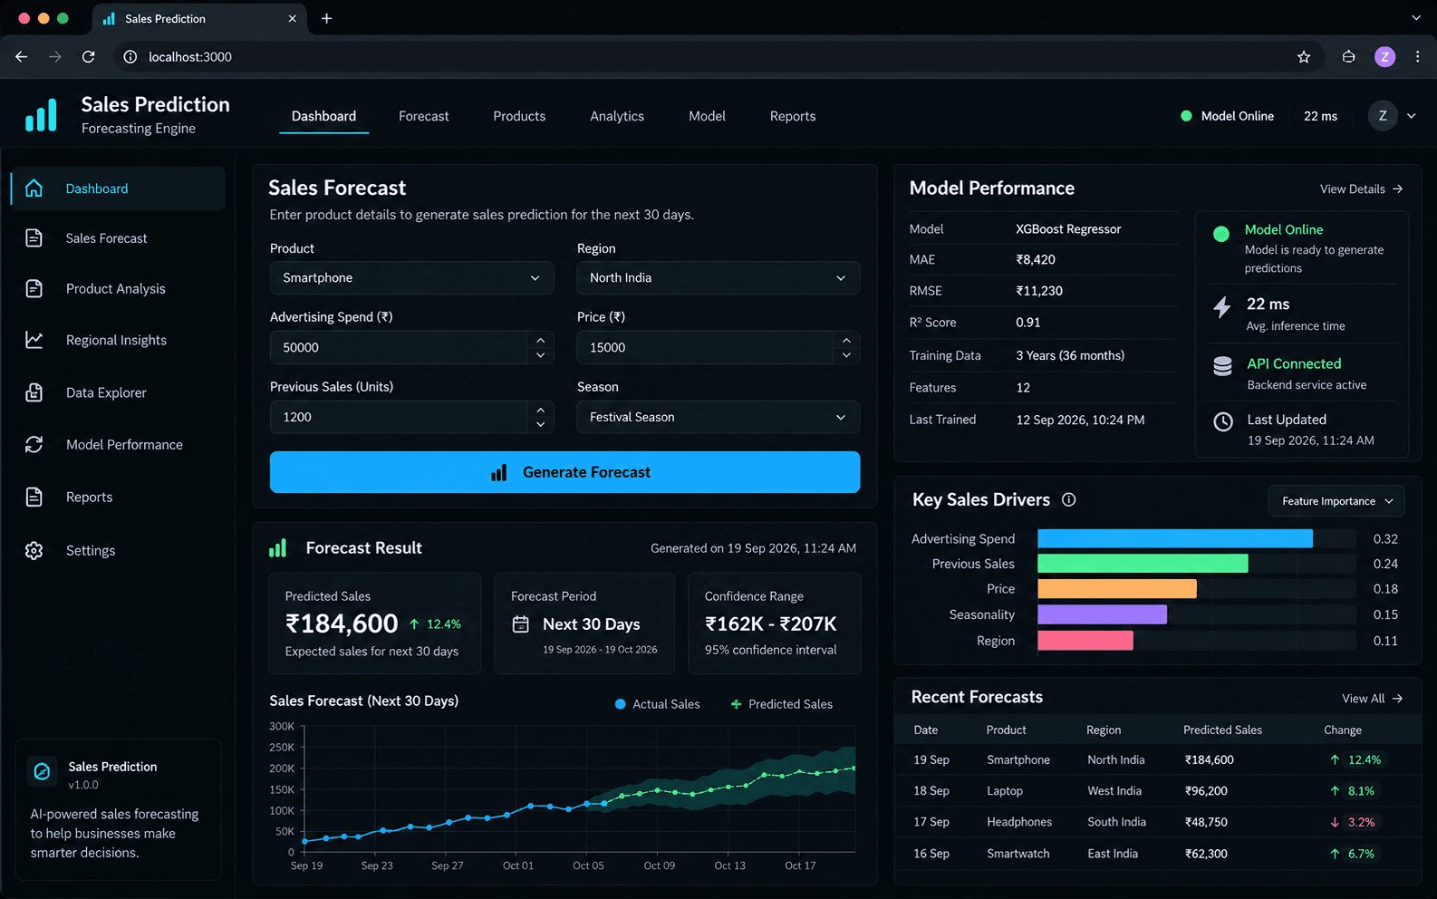
Task: Click the Generate Forecast button
Action: 564,472
